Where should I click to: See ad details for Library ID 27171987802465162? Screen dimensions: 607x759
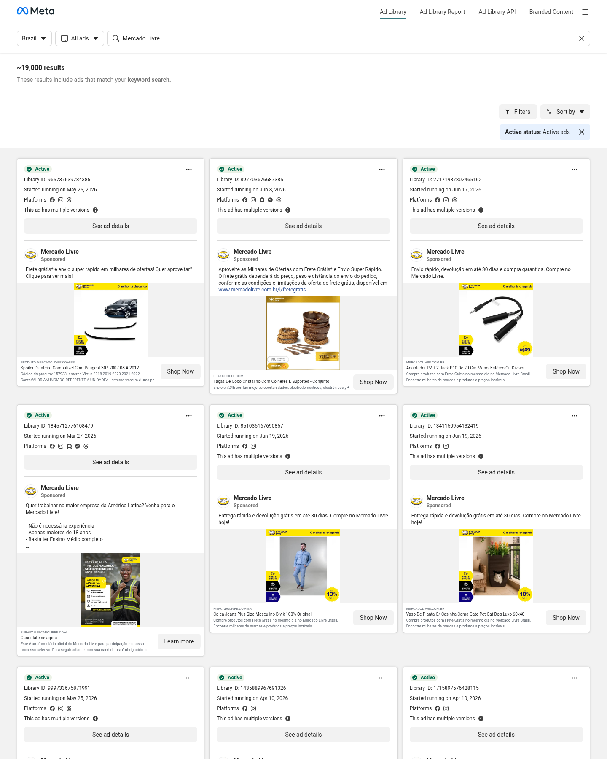(x=496, y=226)
